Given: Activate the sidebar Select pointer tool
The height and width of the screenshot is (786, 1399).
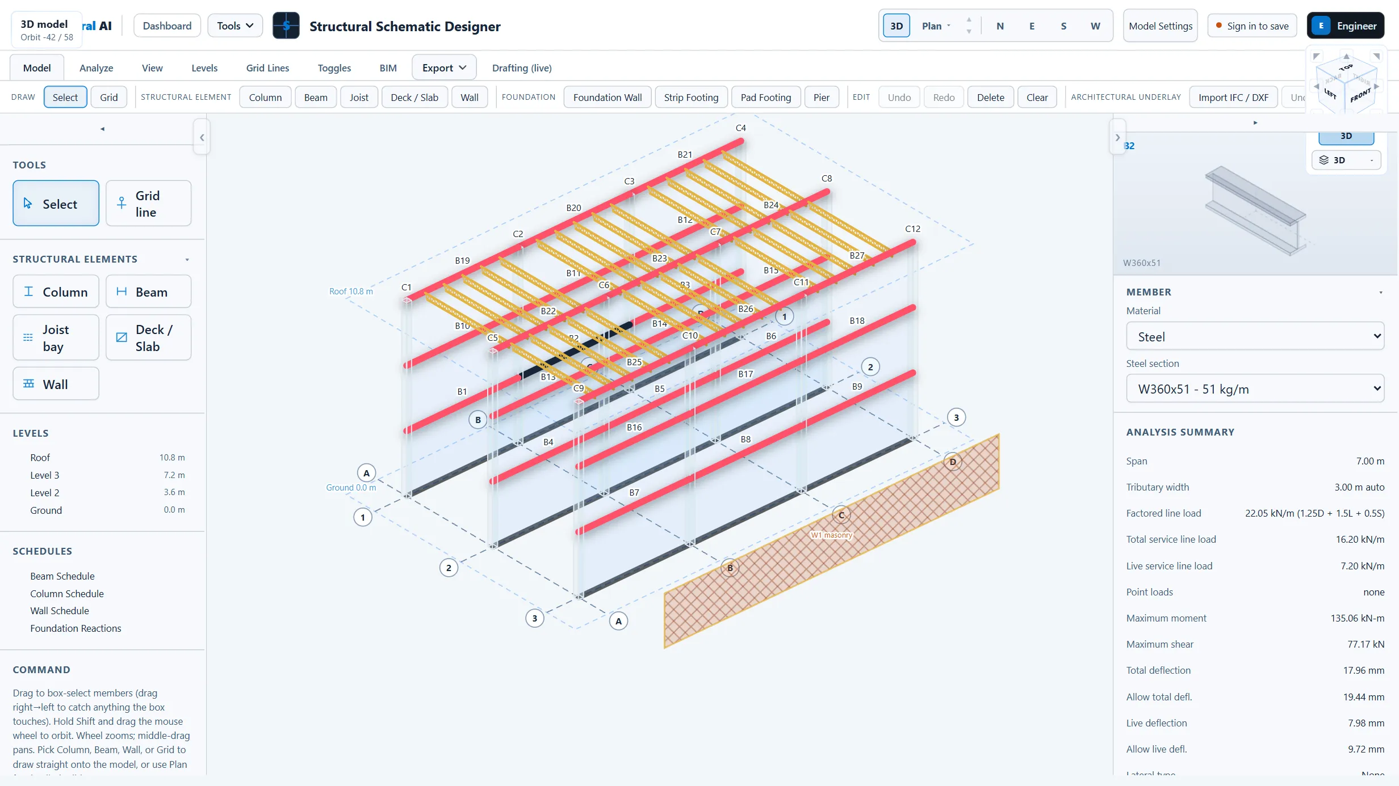Looking at the screenshot, I should (x=56, y=203).
